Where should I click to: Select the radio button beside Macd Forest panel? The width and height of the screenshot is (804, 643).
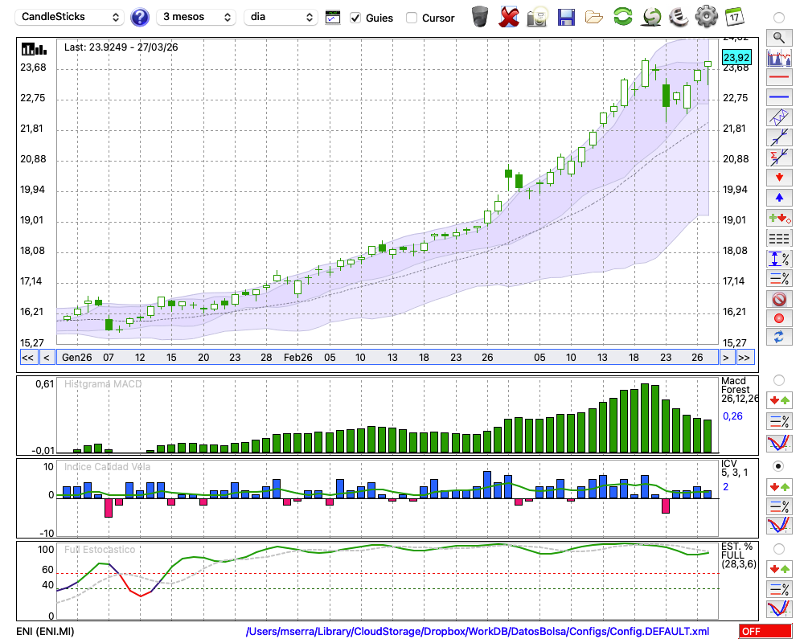(778, 379)
